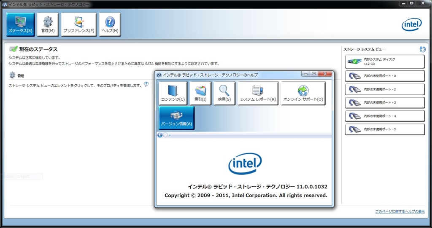Maximize the main application window

tap(412, 3)
